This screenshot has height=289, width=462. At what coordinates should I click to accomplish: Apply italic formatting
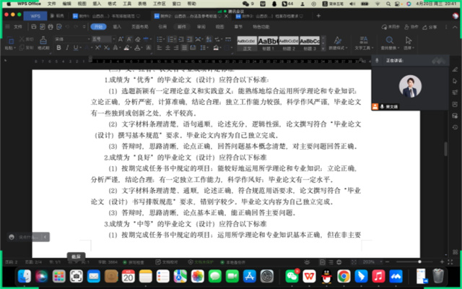pos(67,48)
